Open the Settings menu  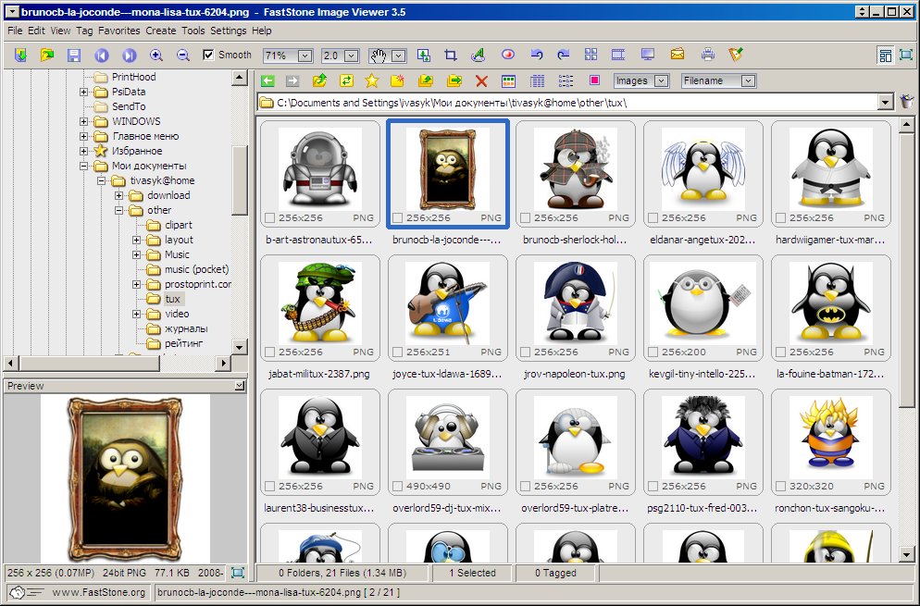click(x=229, y=31)
